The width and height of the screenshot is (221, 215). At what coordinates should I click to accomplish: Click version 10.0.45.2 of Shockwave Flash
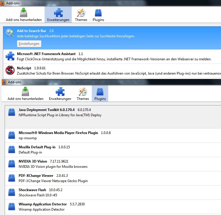pyautogui.click(x=56, y=190)
